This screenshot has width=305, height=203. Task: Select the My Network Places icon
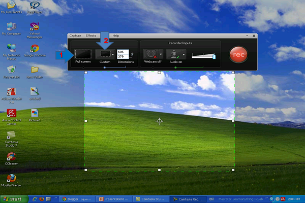point(12,52)
